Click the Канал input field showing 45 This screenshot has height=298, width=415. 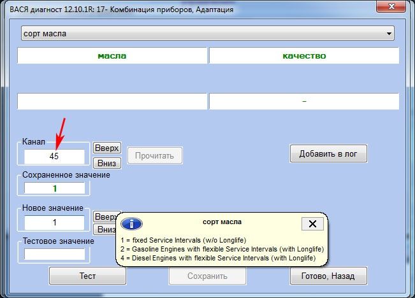(x=54, y=156)
